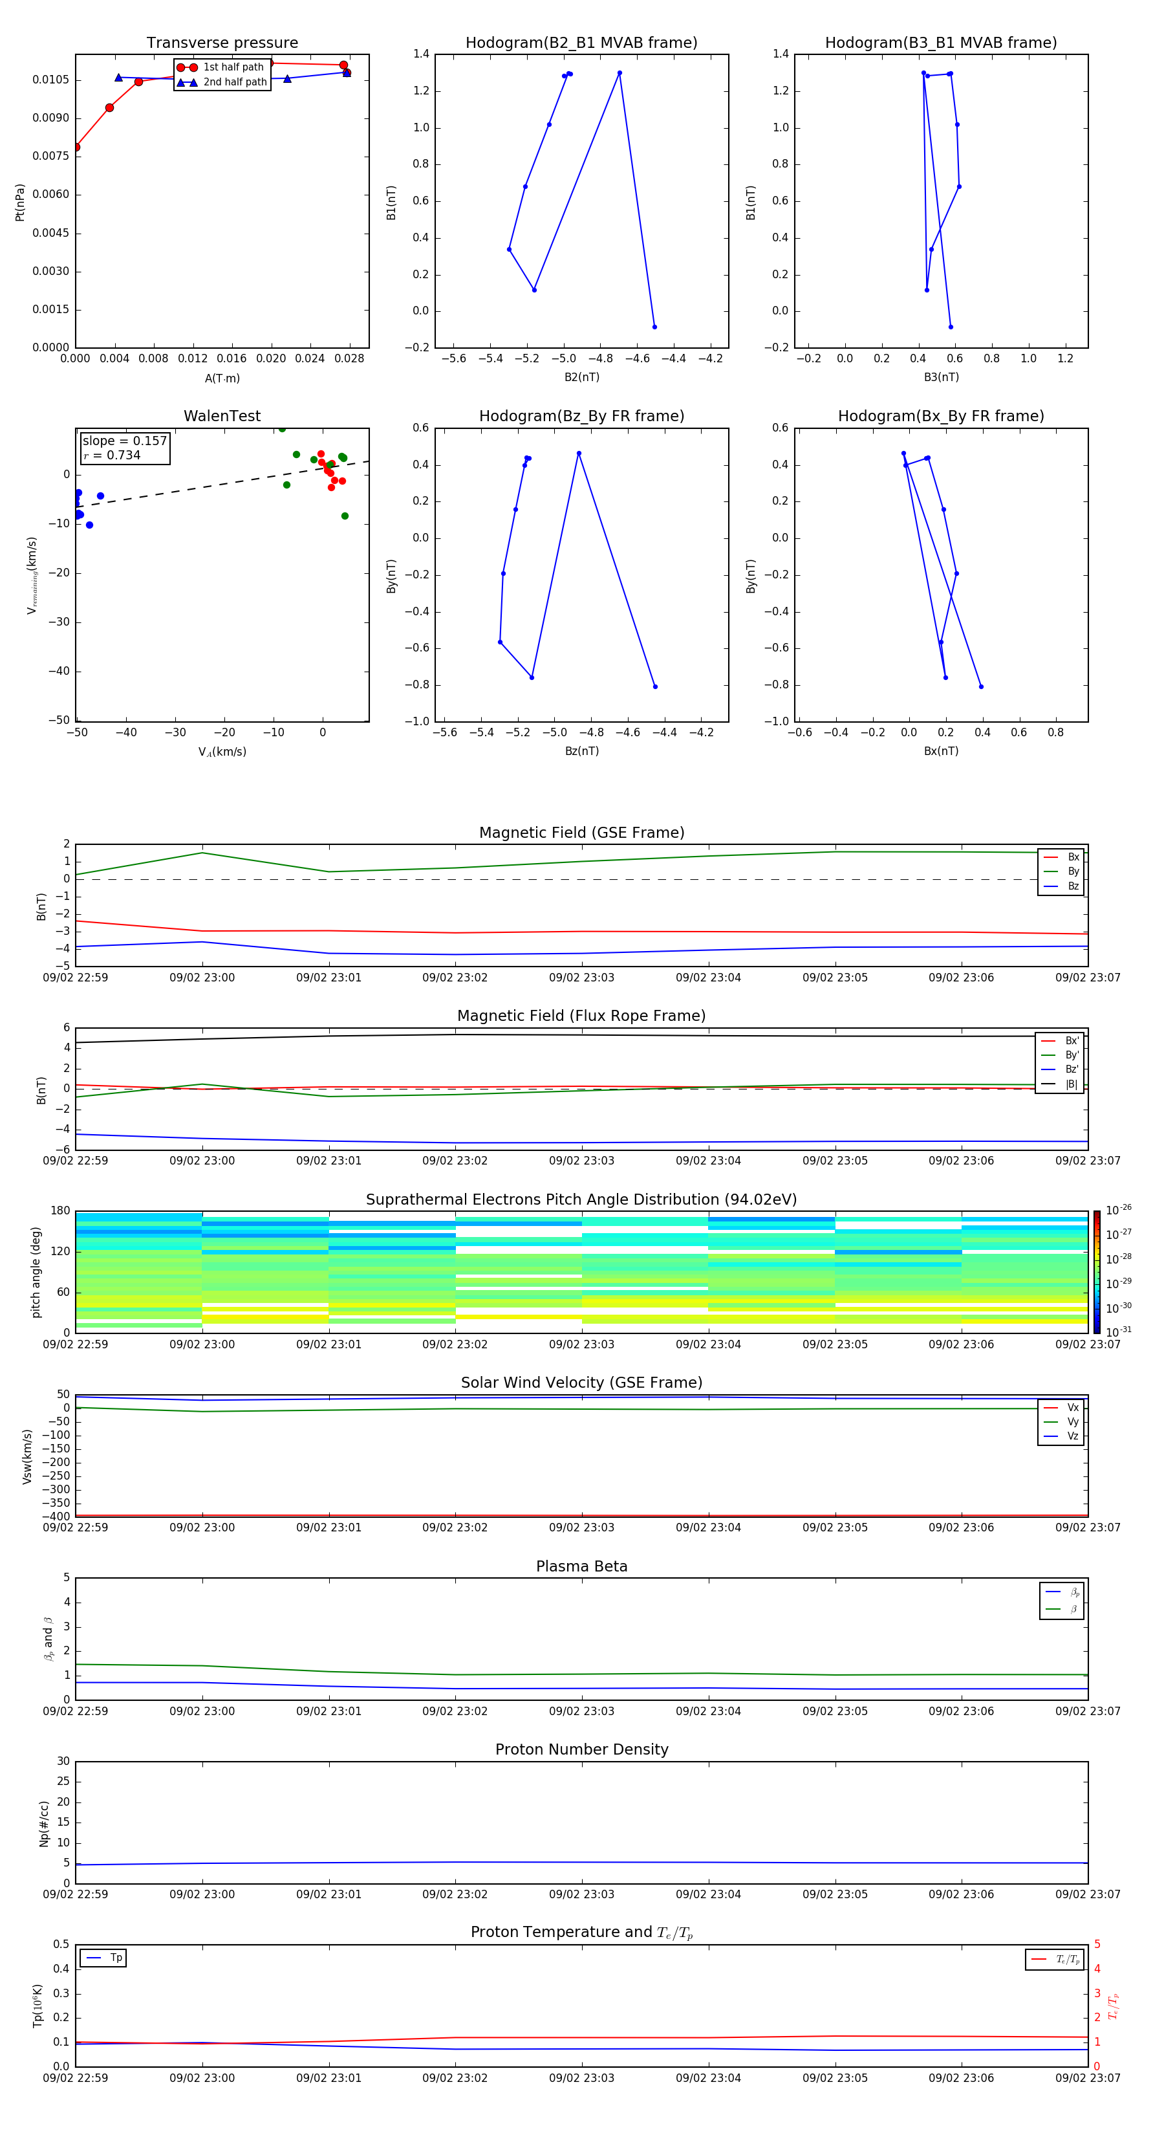Click the Vy legend entry

pos(1061,1421)
